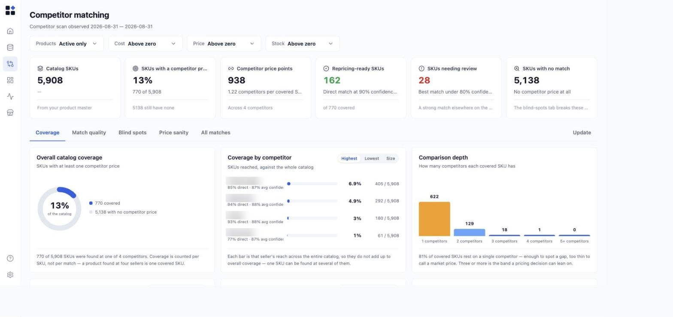Click the 770 of 5,908 subtext
The image size is (673, 317).
pyautogui.click(x=147, y=92)
